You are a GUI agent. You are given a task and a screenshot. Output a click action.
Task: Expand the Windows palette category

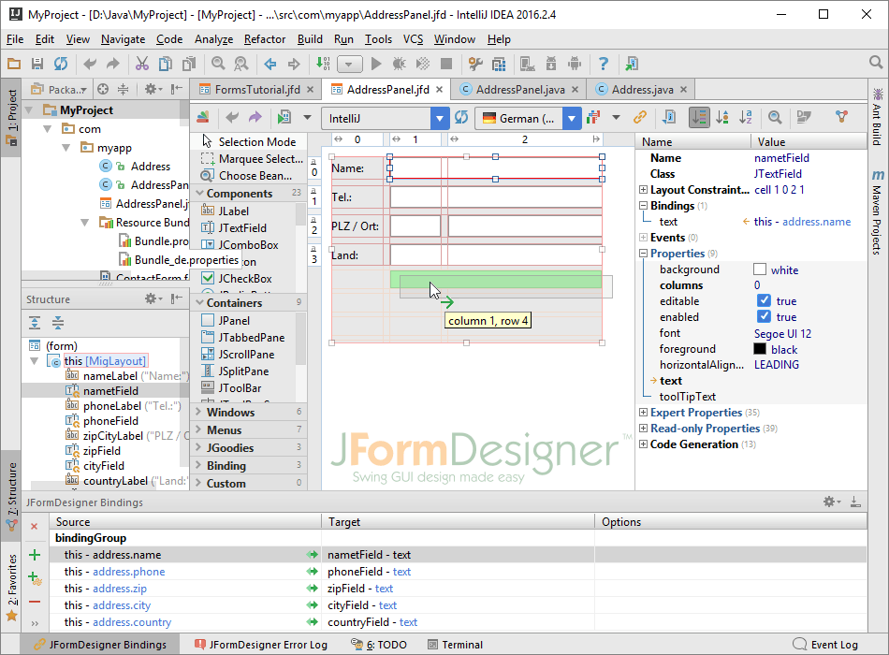198,412
